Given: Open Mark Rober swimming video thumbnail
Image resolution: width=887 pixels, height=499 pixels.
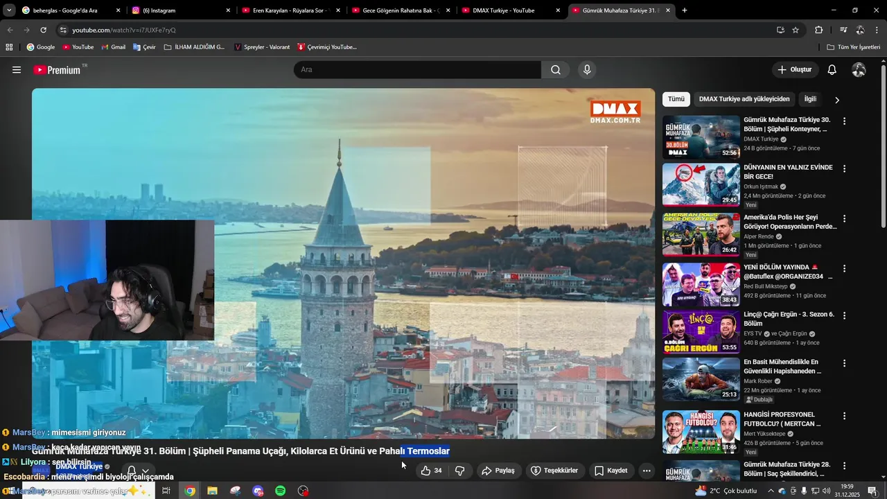Looking at the screenshot, I should (701, 379).
